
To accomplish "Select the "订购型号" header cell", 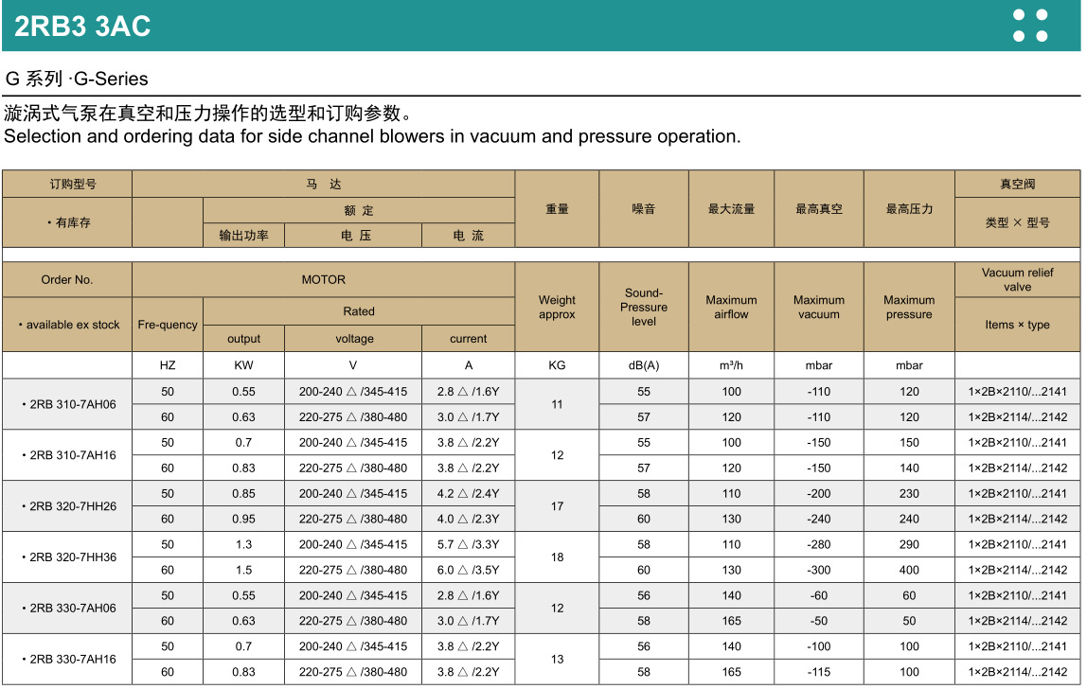I will (x=67, y=184).
